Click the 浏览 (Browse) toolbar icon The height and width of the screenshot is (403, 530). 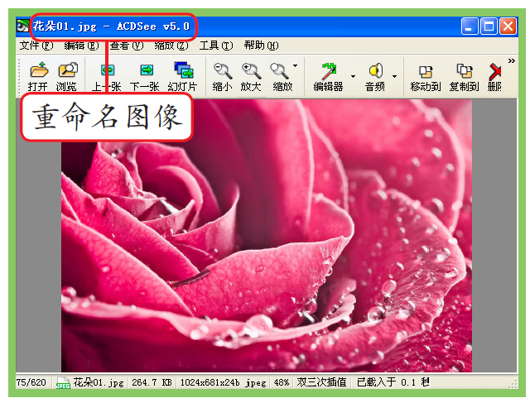click(x=66, y=72)
